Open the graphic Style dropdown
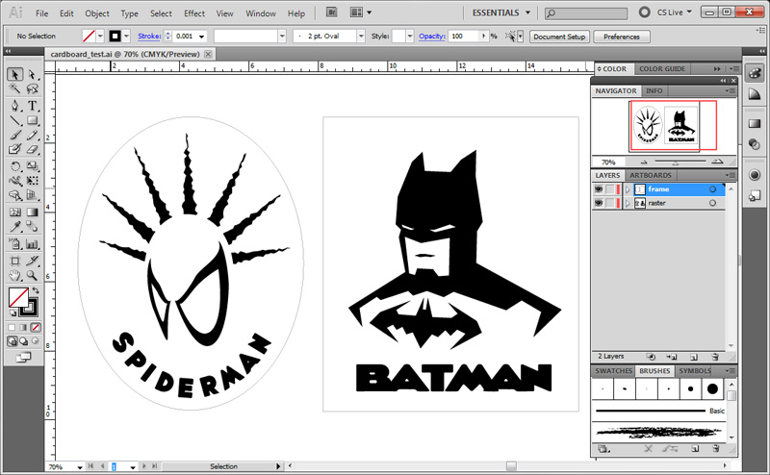Screen dimensions: 770x475 pos(410,36)
